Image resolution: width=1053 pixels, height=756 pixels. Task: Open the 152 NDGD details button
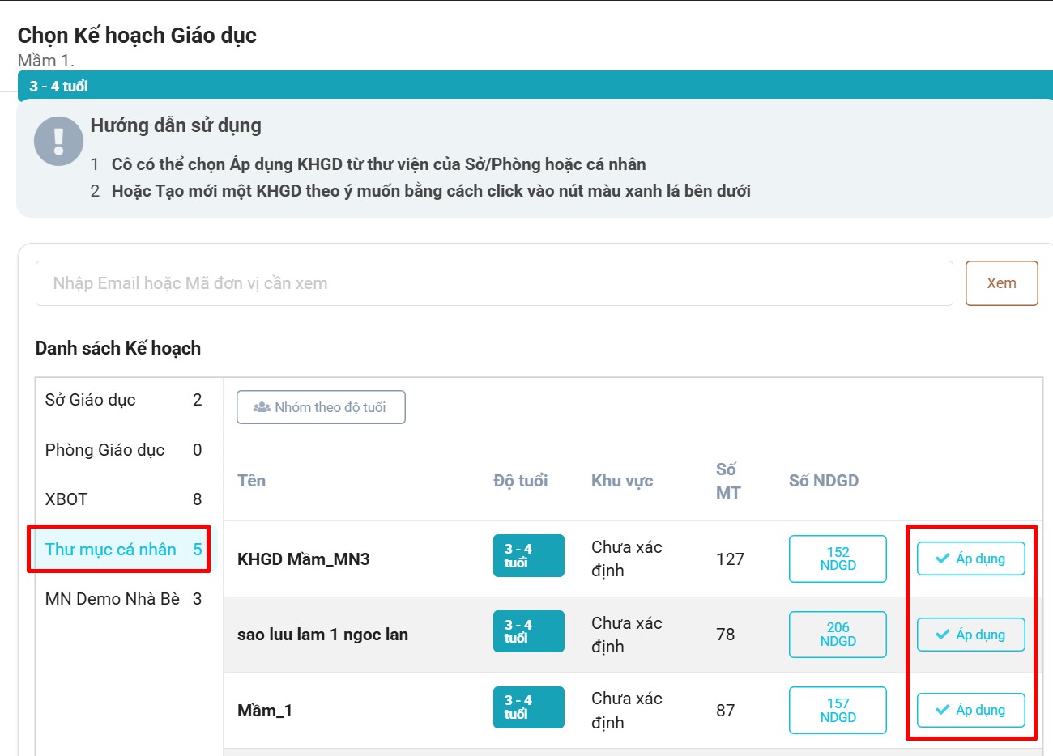tap(838, 559)
